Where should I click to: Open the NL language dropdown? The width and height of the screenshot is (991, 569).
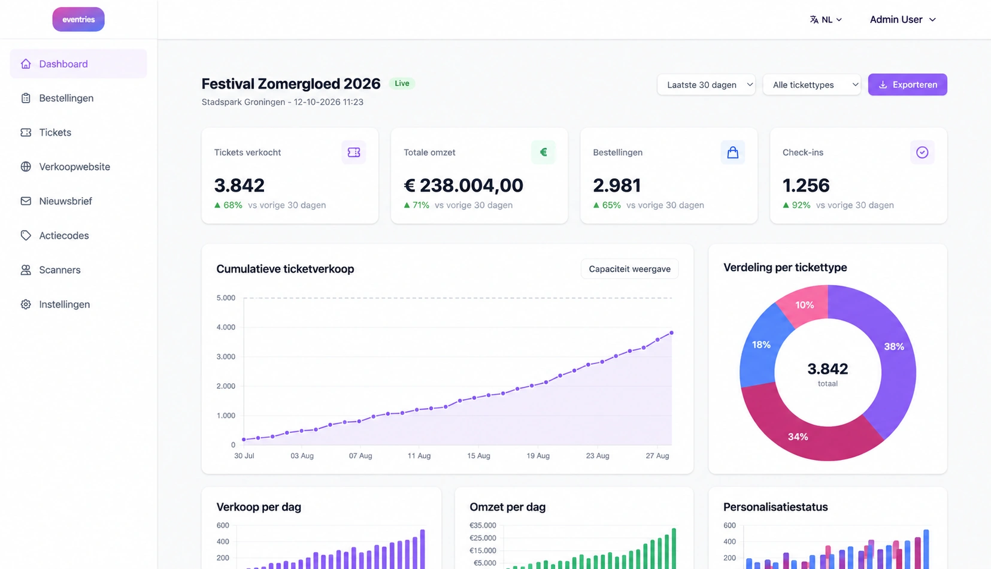pyautogui.click(x=826, y=20)
